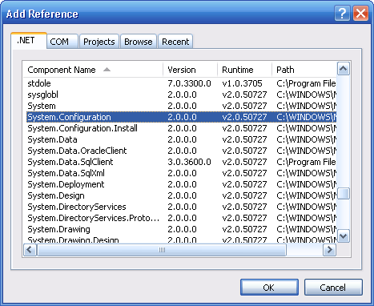374x306 pixels.
Task: Select the System.Deployment row
Action: pos(181,184)
